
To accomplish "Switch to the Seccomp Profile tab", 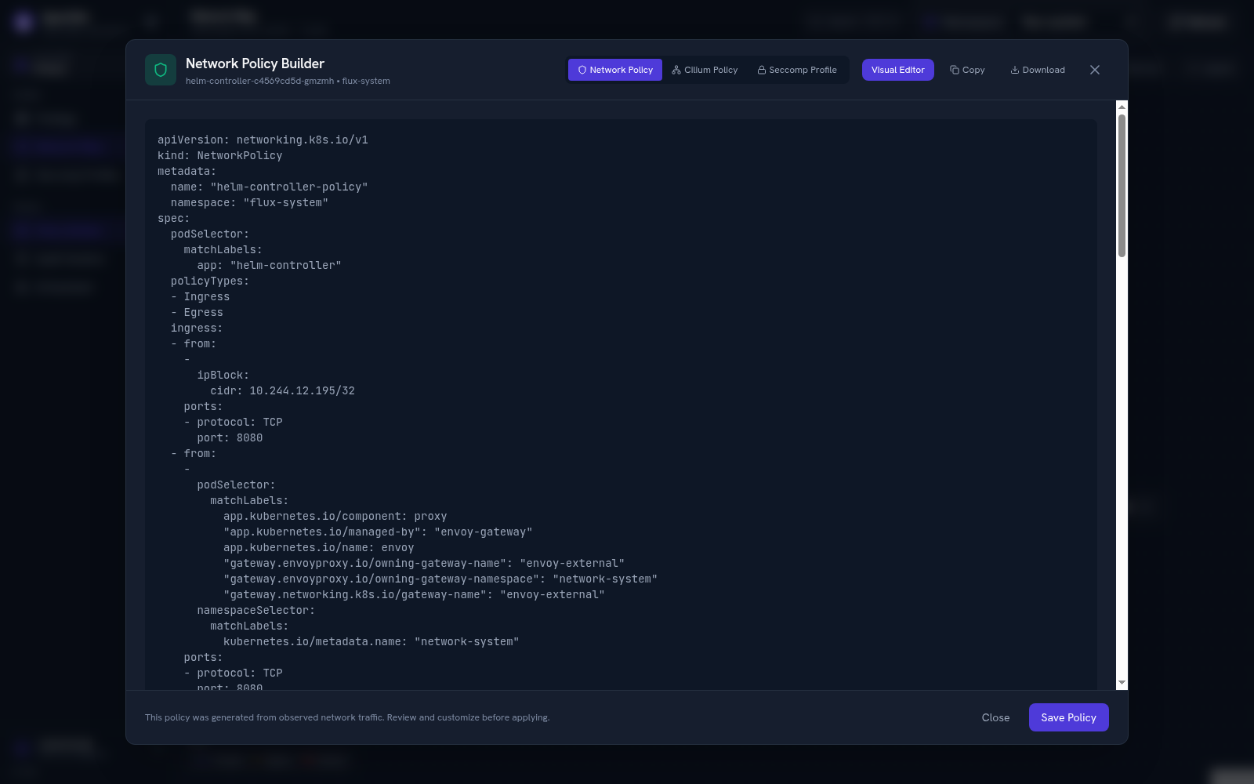I will (x=797, y=70).
